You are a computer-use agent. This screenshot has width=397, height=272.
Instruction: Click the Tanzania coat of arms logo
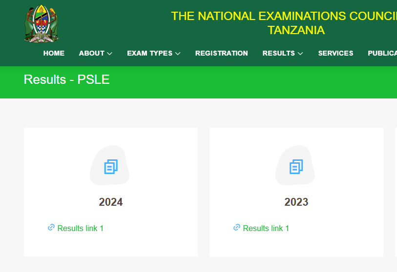(x=42, y=24)
